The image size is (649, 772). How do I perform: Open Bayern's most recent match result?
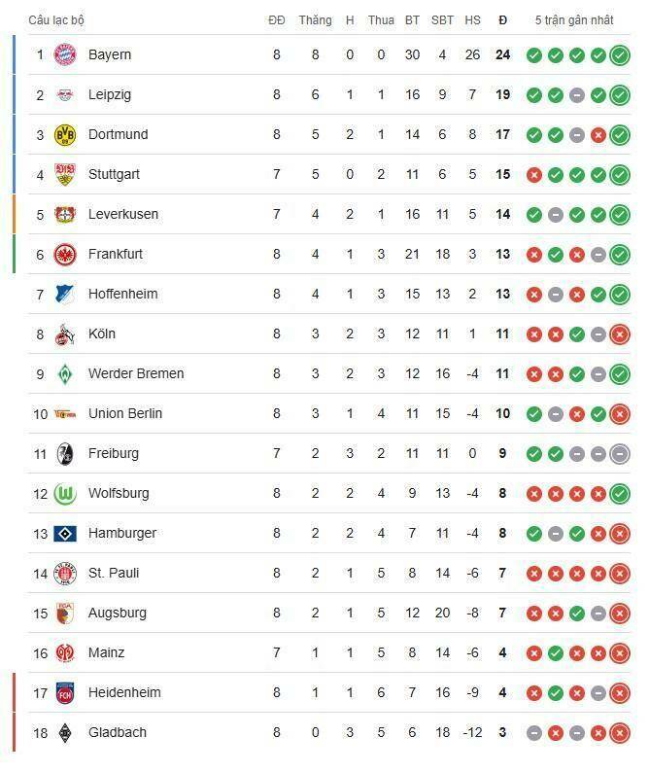coord(620,54)
